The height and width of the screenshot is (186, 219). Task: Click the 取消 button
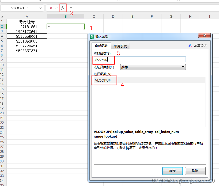click(x=195, y=171)
